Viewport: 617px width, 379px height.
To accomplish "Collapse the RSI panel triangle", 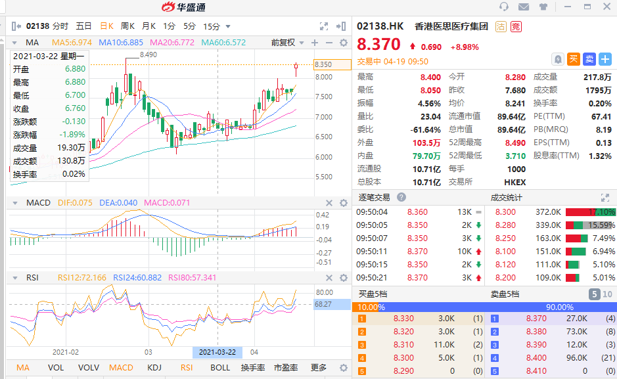I will click(x=14, y=278).
